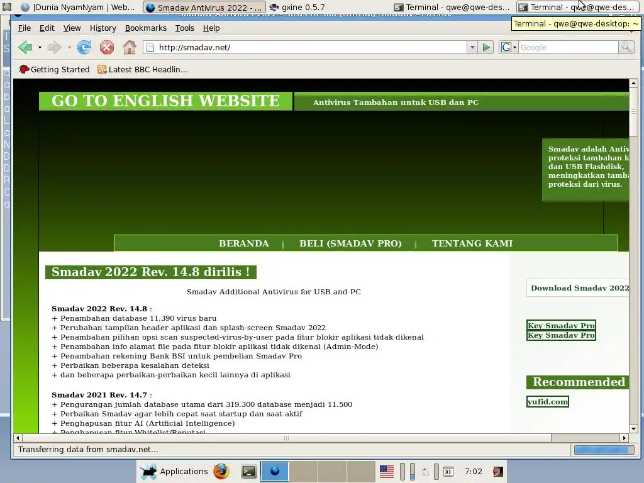This screenshot has width=644, height=483.
Task: Click the logout icon in the bottom panel
Action: click(x=498, y=472)
